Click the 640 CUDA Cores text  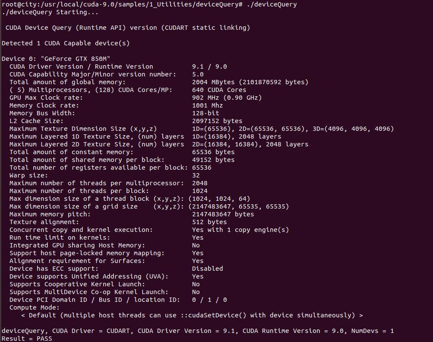(219, 90)
